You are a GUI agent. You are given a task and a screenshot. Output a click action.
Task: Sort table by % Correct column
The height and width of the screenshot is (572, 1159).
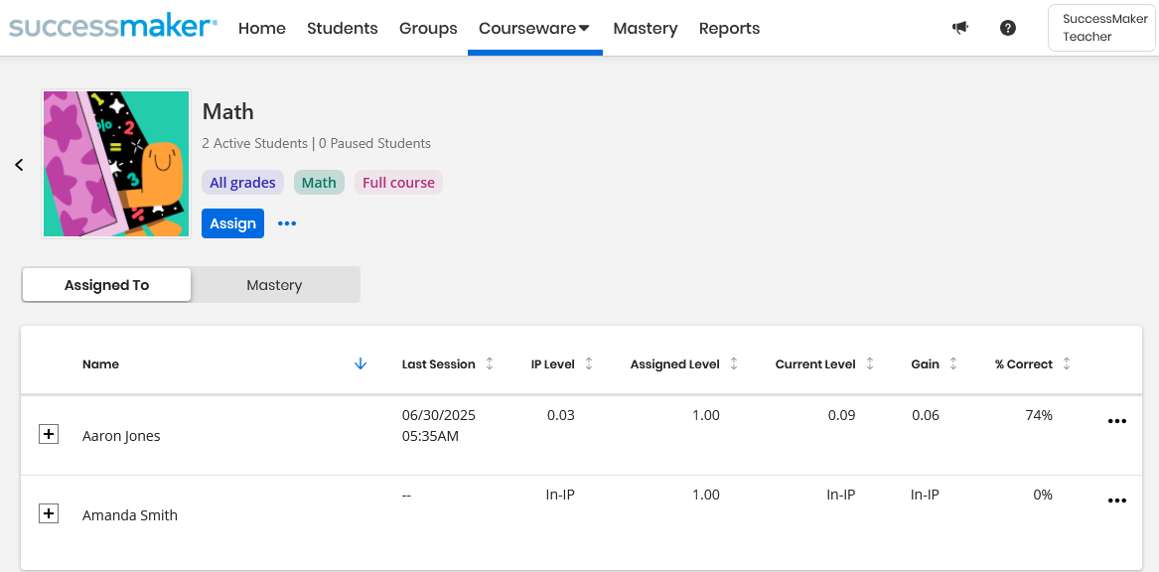coord(1066,364)
